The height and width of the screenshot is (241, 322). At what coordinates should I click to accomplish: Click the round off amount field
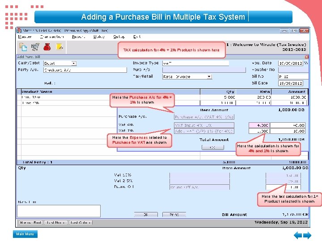point(283,187)
